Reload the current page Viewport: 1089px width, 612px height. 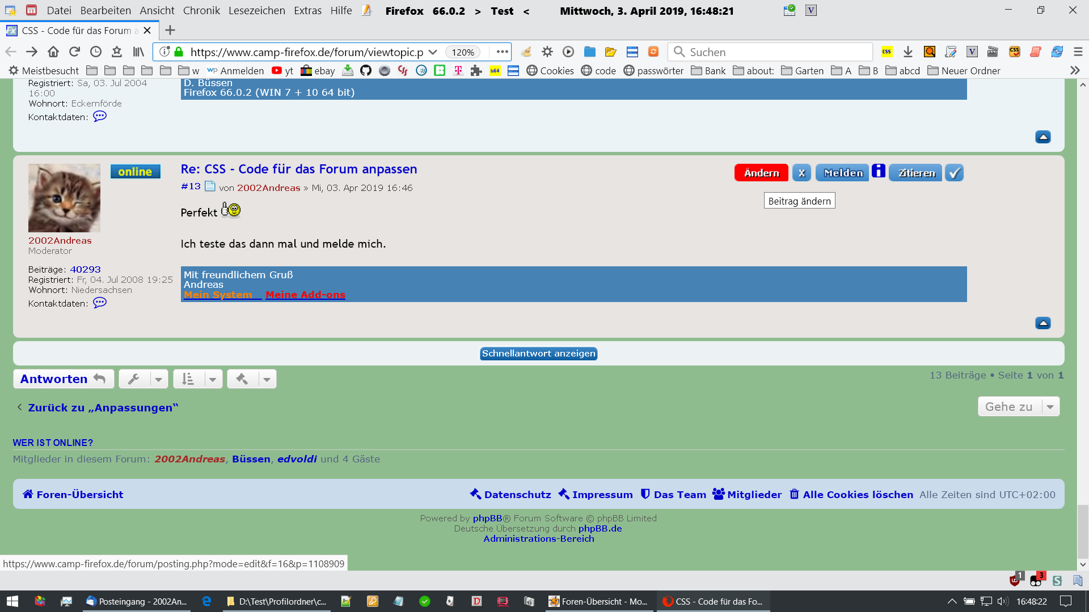point(74,52)
